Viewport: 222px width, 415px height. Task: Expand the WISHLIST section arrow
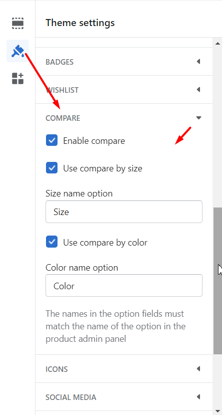click(x=198, y=90)
